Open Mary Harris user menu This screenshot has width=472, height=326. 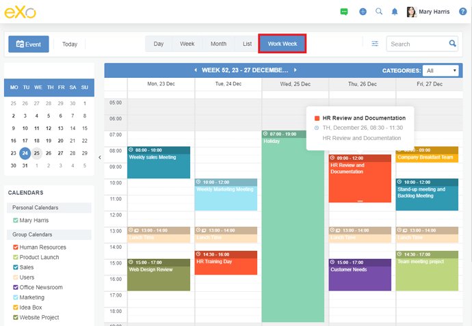click(x=429, y=12)
